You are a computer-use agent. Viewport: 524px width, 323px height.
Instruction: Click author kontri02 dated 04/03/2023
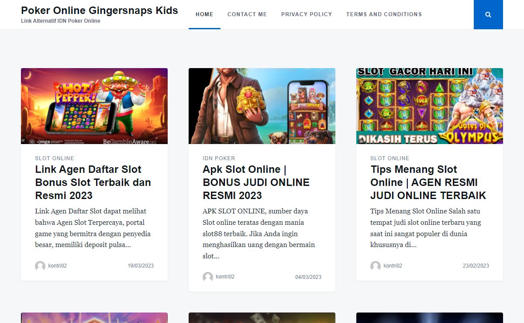[x=225, y=277]
